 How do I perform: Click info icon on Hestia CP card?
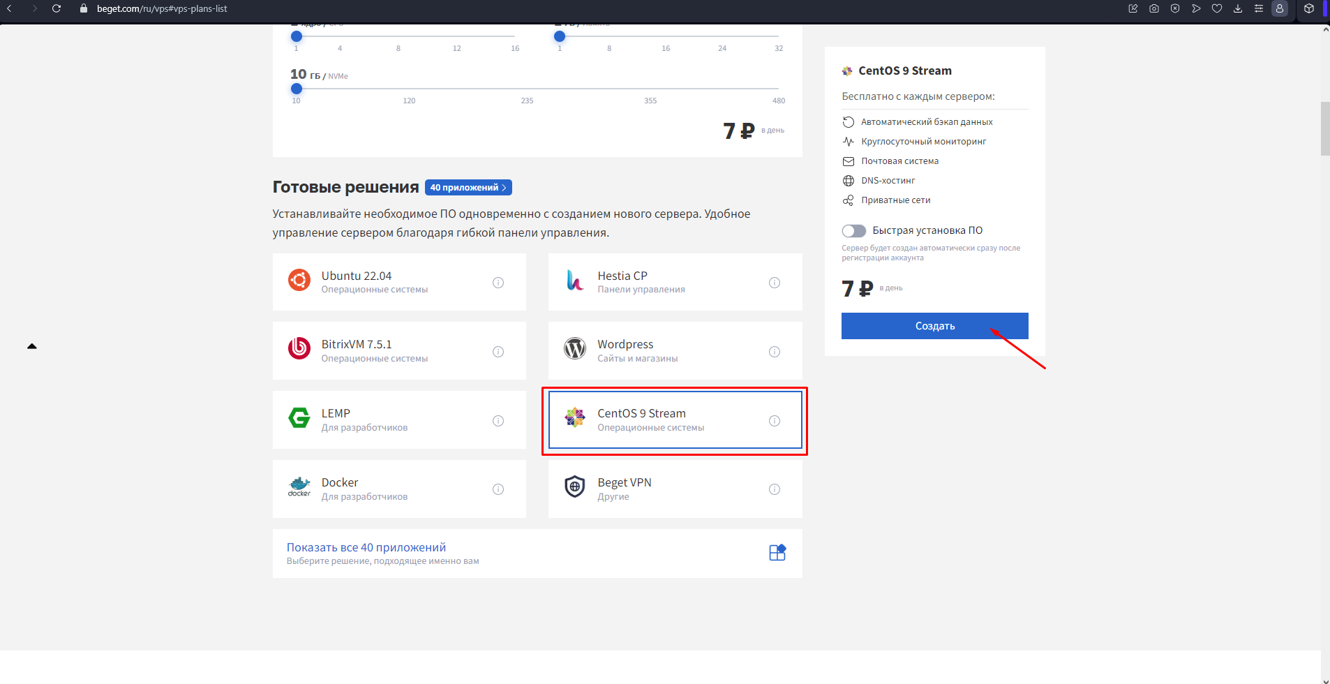click(775, 283)
